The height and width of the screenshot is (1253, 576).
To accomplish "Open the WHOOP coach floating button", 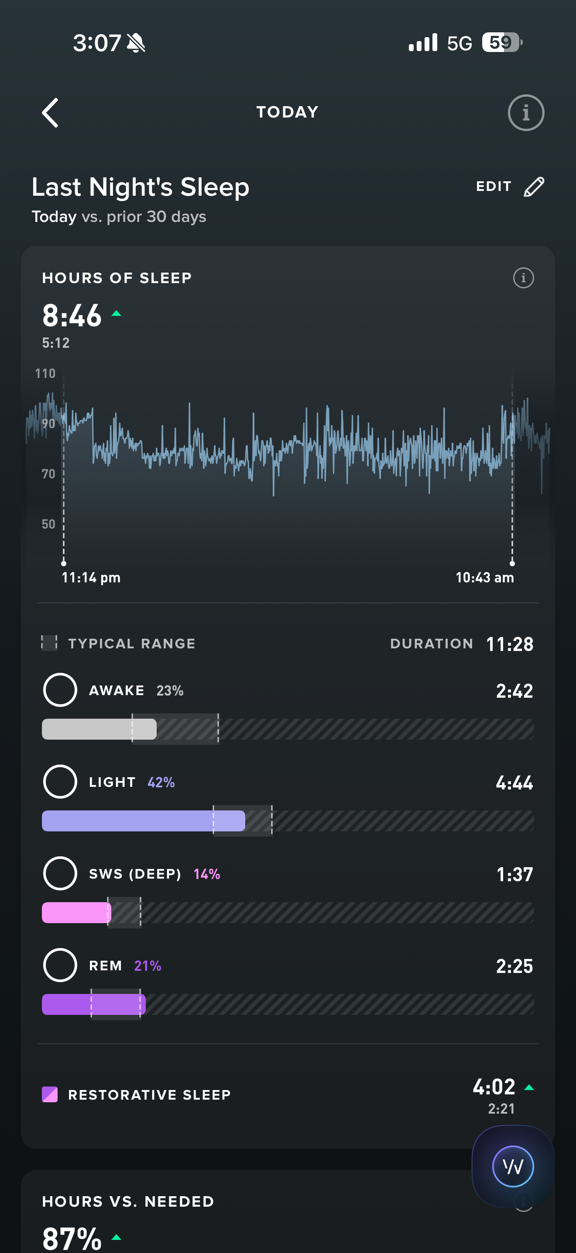I will click(x=513, y=1166).
